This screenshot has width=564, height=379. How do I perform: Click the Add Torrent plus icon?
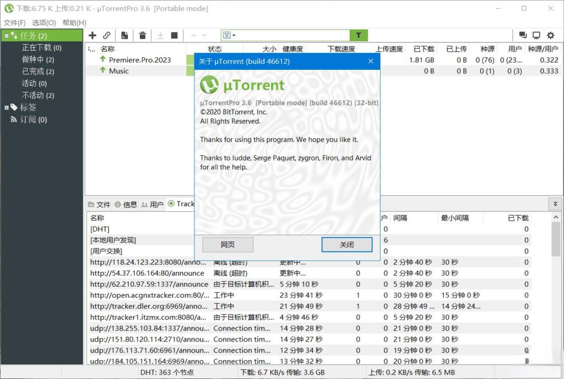93,35
